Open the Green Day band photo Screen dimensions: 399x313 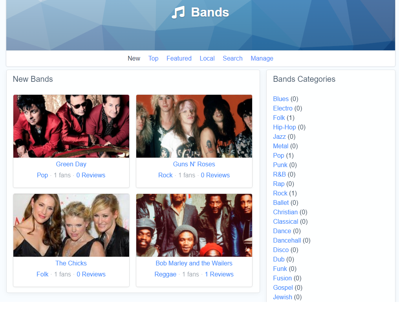pos(71,126)
